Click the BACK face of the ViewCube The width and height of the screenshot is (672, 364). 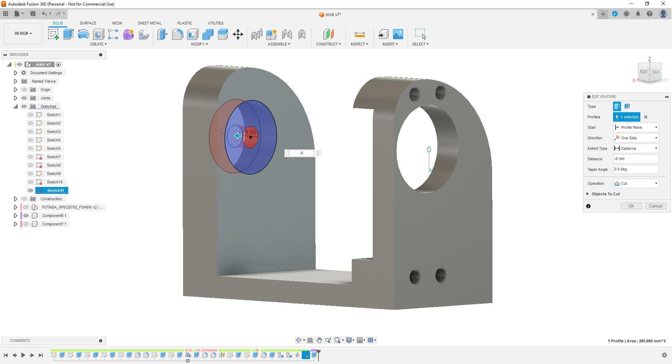tap(656, 71)
